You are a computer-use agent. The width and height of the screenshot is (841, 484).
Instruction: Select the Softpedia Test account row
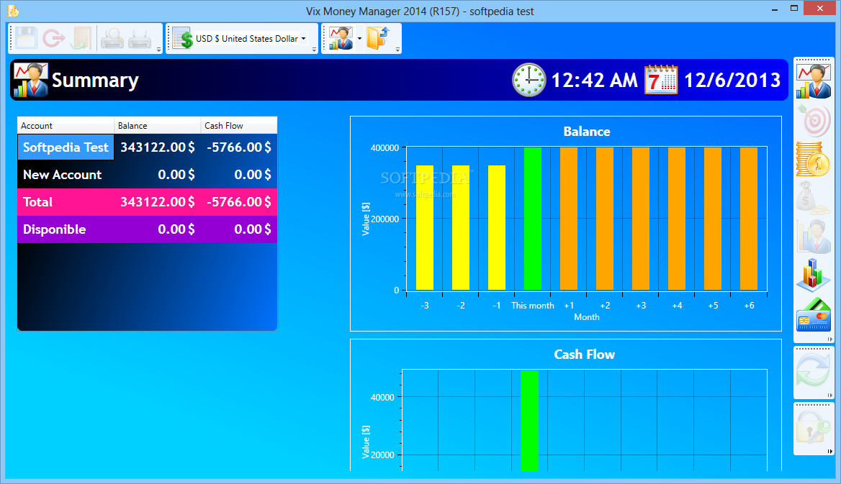tap(147, 147)
